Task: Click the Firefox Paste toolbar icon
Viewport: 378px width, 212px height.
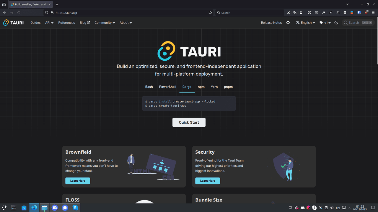Action: pyautogui.click(x=301, y=13)
